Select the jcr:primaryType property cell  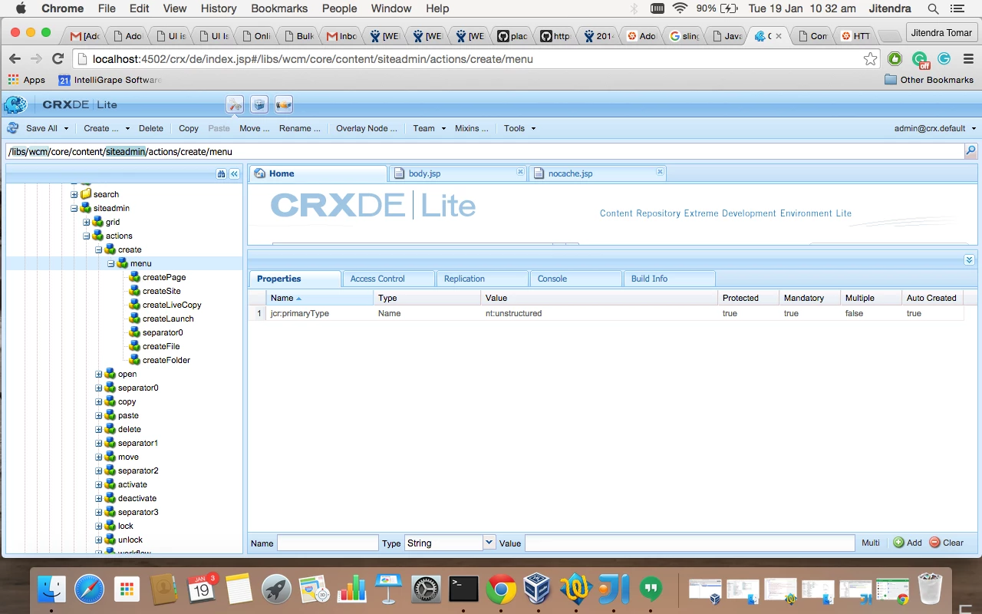click(320, 313)
